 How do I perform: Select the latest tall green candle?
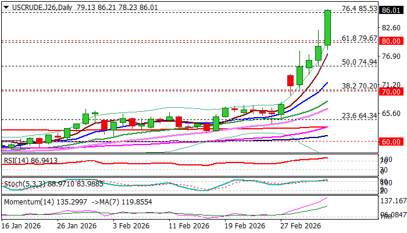327,27
